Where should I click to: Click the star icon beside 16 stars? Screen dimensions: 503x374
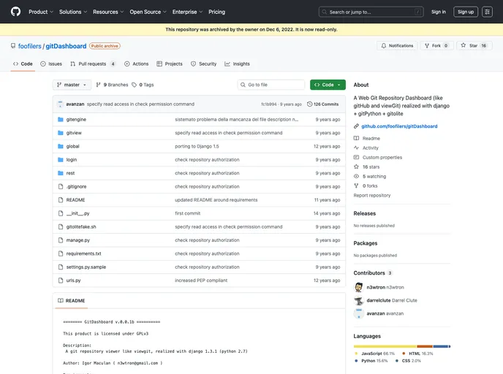(356, 167)
